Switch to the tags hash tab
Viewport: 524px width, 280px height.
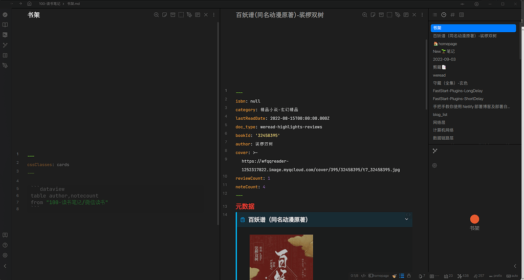pyautogui.click(x=452, y=15)
